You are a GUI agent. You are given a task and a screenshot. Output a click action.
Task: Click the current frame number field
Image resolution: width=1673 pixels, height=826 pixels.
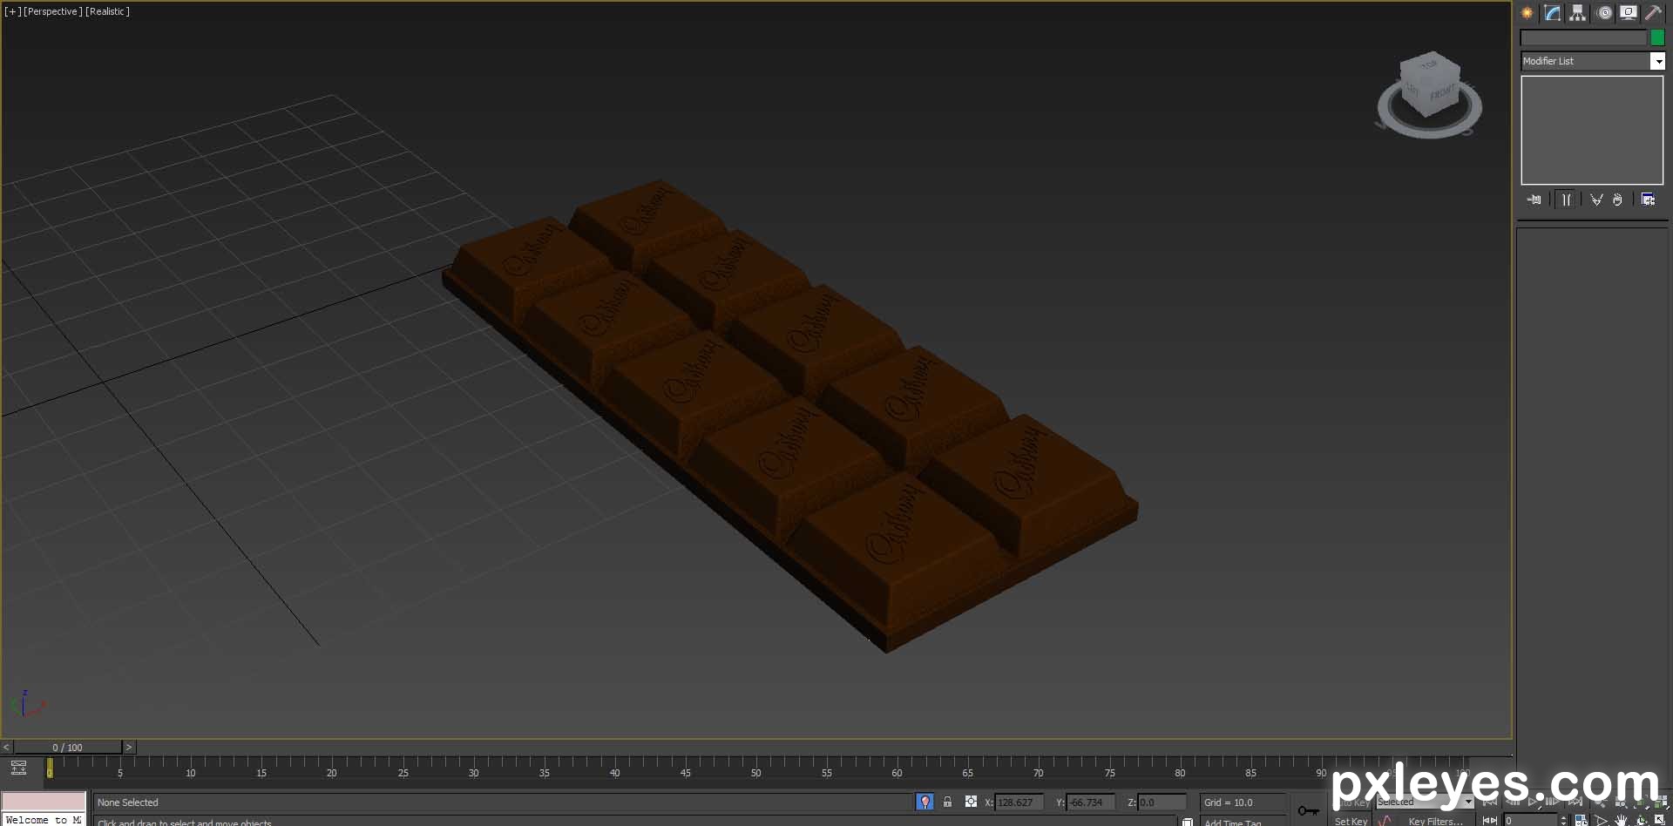(1530, 821)
